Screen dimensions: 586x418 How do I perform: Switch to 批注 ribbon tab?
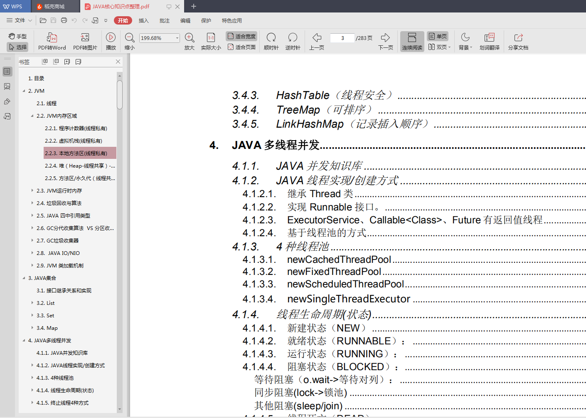165,20
